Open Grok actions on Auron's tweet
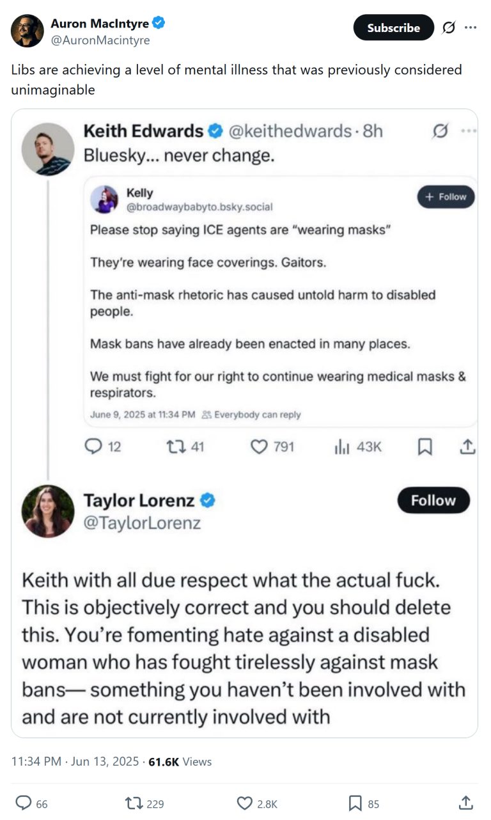This screenshot has height=820, width=491. pos(448,28)
